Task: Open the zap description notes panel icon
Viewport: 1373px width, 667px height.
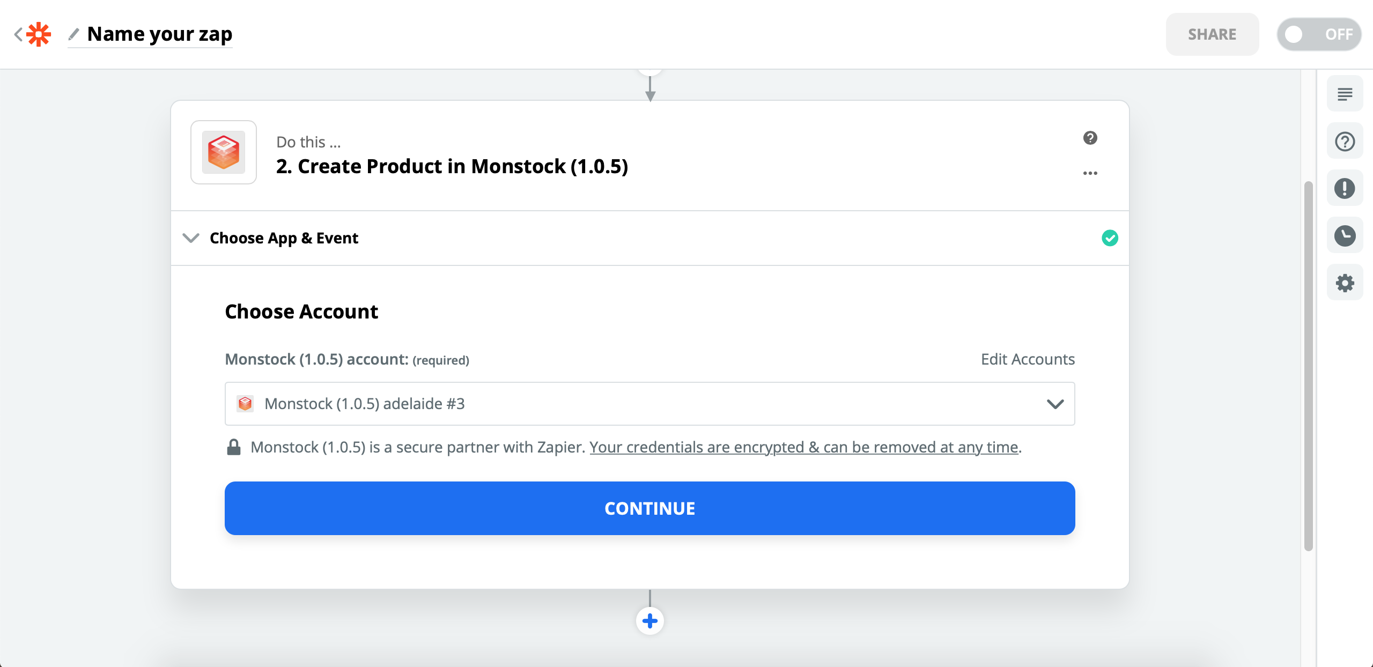Action: (1345, 94)
